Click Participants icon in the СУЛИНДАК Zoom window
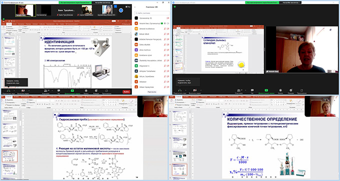Image resolution: width=340 pixels, height=181 pixels. pos(238,90)
